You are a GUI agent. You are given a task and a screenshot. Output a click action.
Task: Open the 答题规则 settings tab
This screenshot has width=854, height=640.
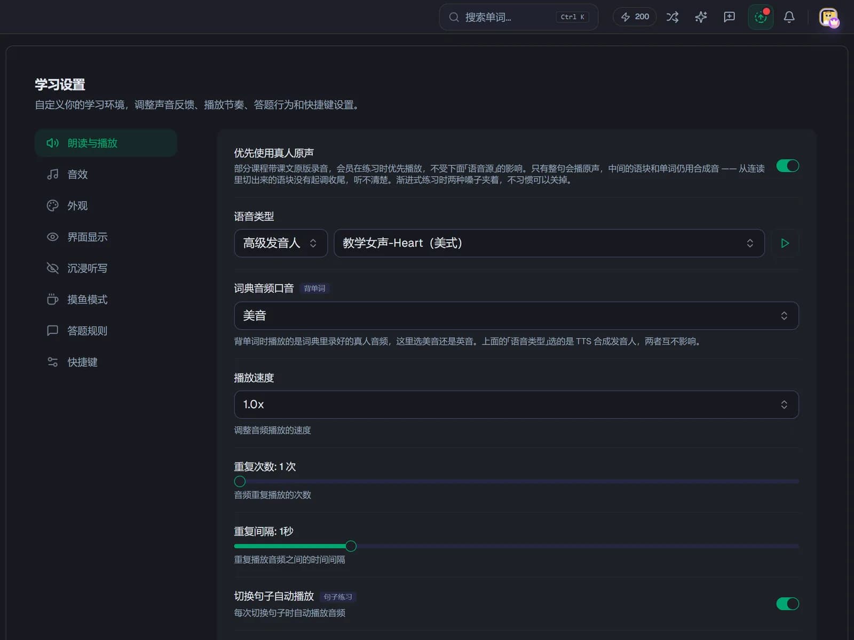tap(106, 331)
